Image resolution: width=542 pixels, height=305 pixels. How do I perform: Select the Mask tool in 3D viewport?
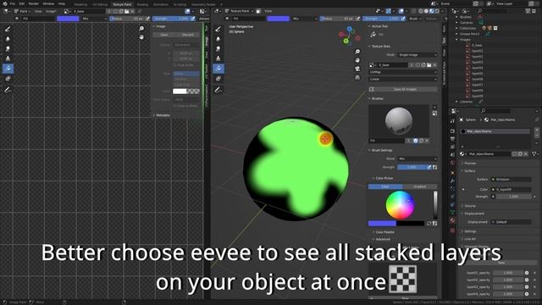218,79
